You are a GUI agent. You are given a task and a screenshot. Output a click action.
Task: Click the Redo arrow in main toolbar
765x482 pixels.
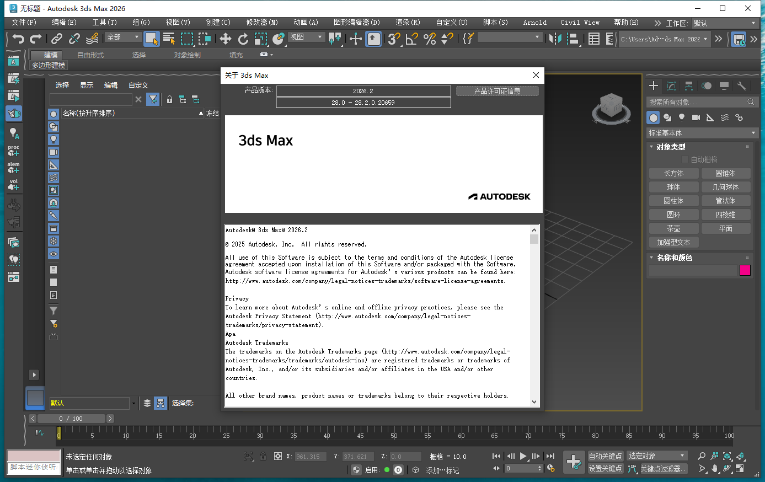(x=36, y=39)
